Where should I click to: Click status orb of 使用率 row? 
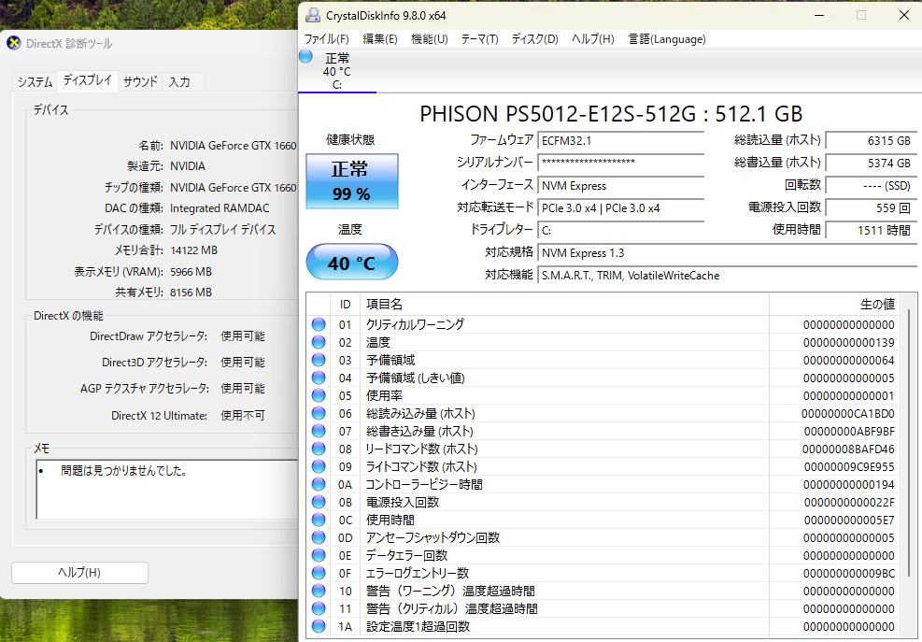(319, 395)
